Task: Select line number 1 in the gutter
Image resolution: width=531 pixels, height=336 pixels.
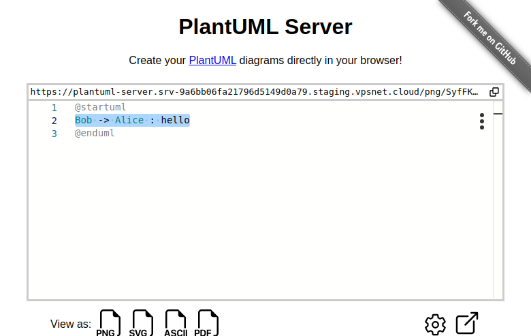Action: tap(54, 108)
